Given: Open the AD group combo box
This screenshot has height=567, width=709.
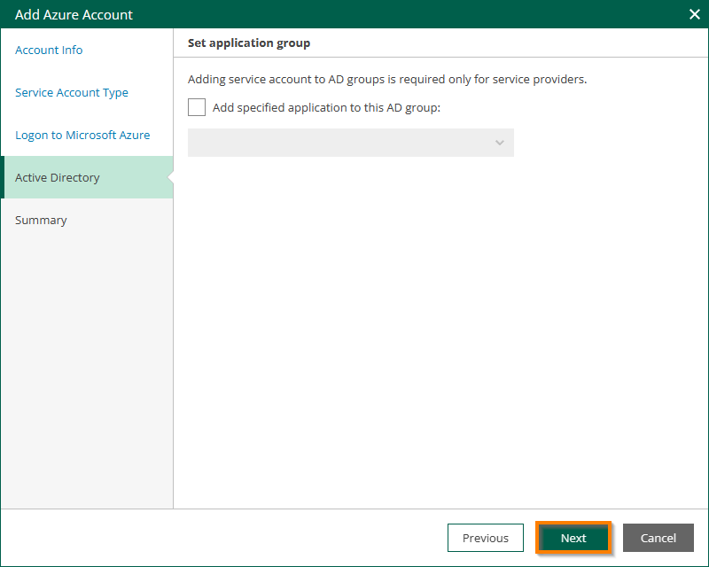Looking at the screenshot, I should [341, 143].
